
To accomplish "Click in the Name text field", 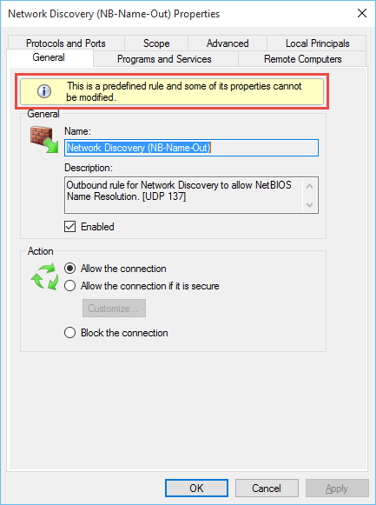I will tap(191, 148).
